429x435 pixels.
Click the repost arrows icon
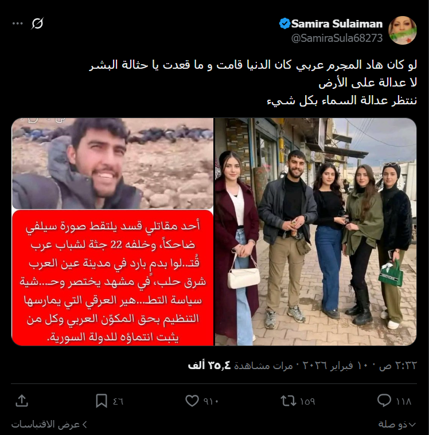288,401
